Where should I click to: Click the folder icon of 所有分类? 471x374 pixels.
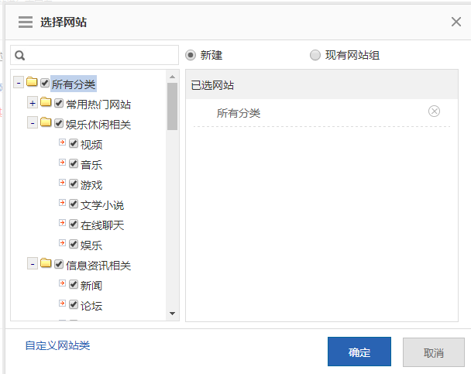(32, 81)
